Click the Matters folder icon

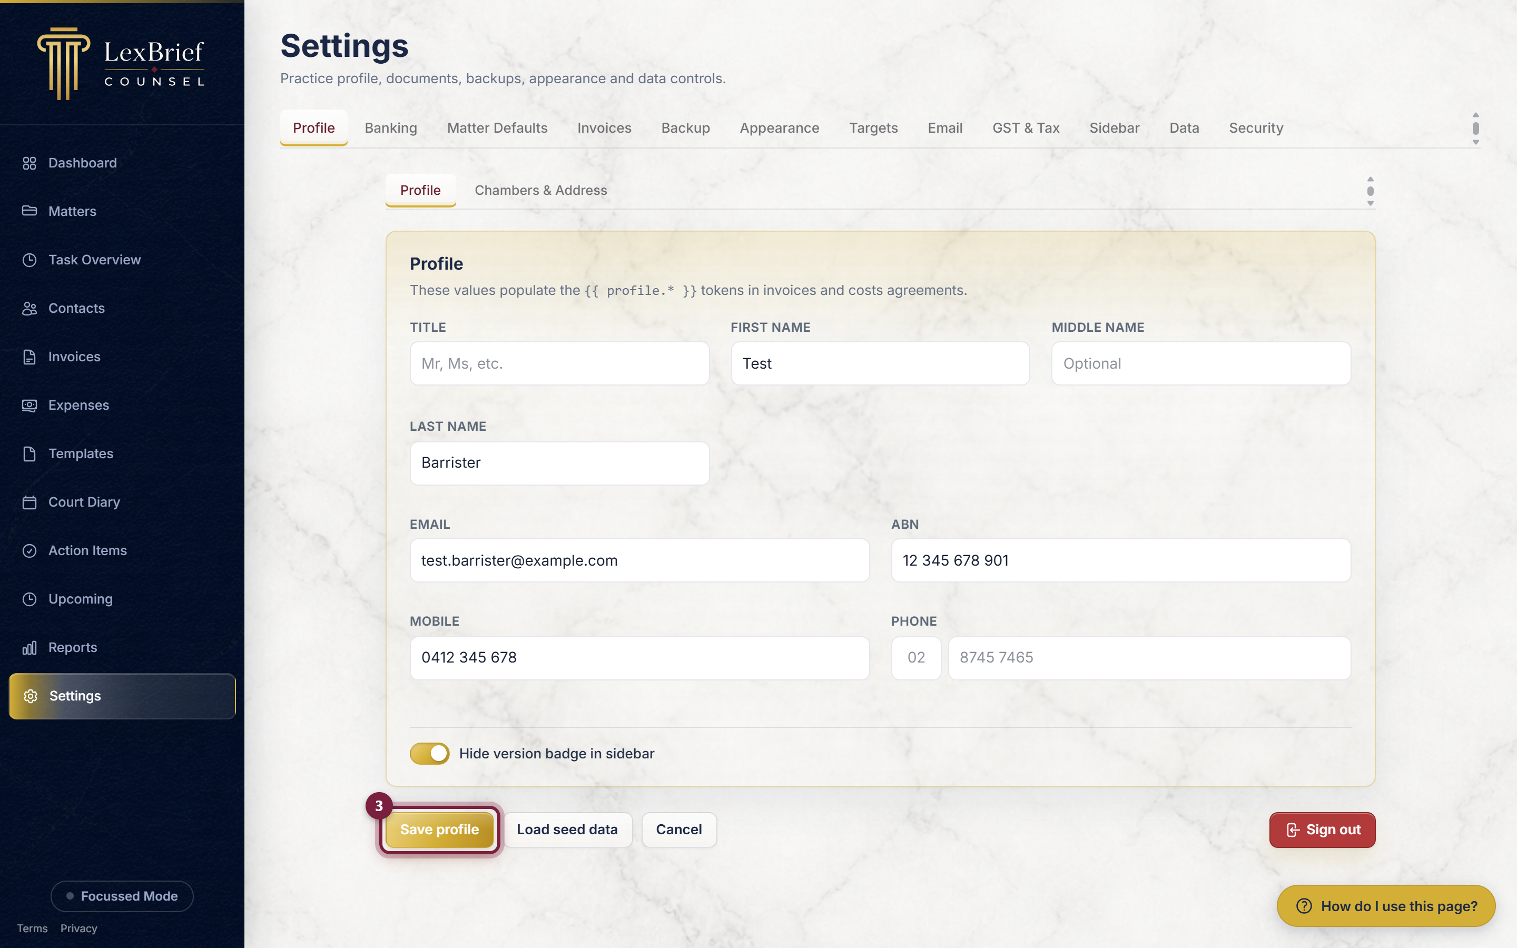pos(29,211)
